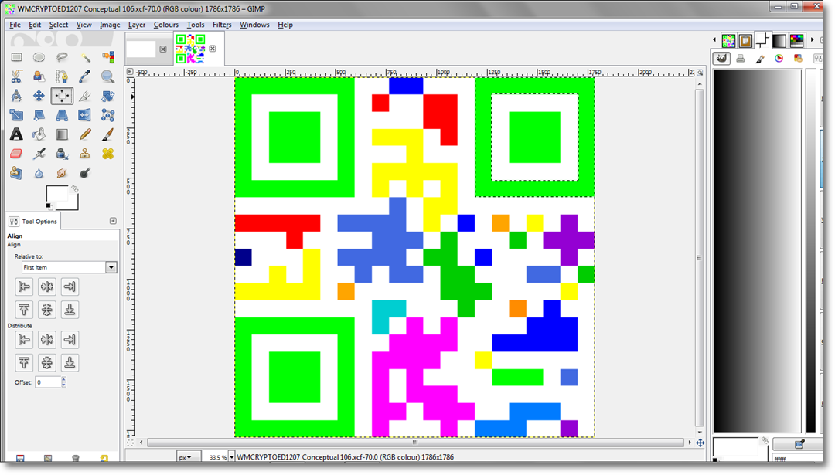Activate the Perspective tool
This screenshot has height=475, width=835.
(x=62, y=115)
